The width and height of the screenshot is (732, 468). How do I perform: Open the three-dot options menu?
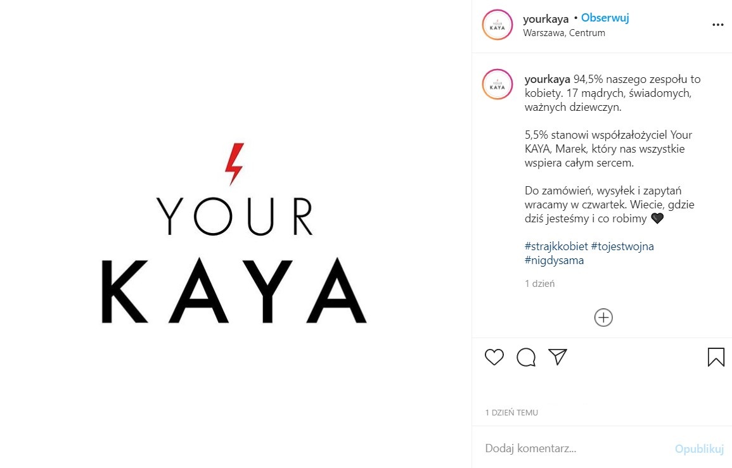(717, 25)
